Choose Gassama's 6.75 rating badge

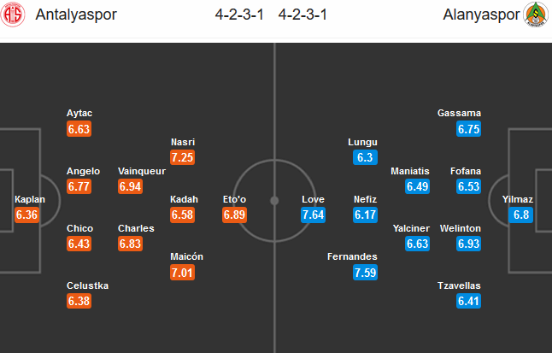tap(468, 129)
